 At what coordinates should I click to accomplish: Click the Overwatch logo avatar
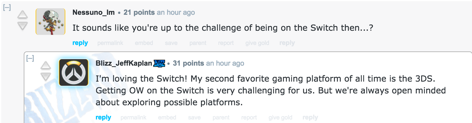tap(74, 72)
